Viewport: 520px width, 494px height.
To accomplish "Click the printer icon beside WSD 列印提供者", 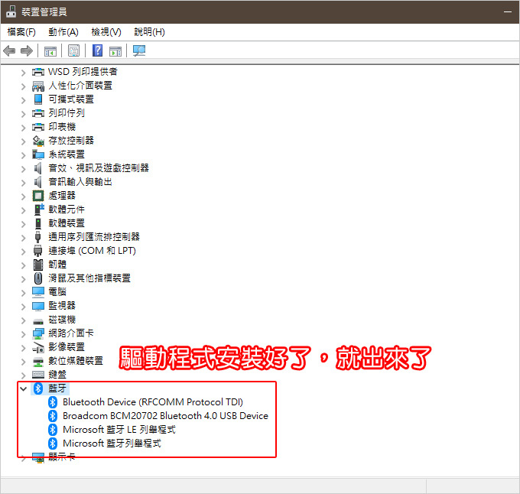I will click(38, 72).
